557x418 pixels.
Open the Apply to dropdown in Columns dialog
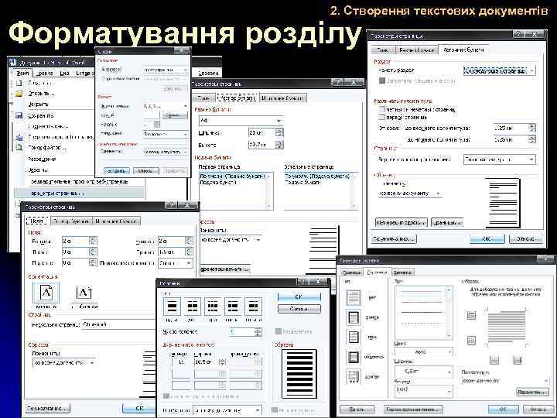227,410
